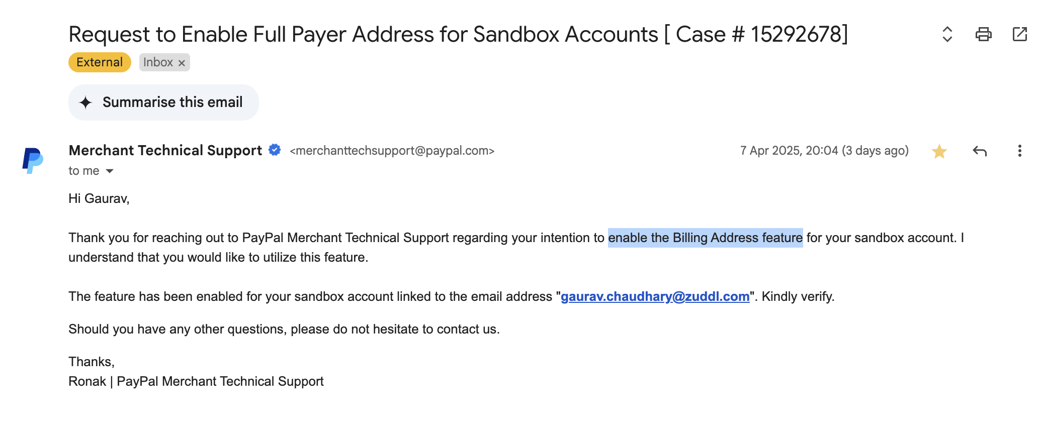Open the three-dot more options menu
Viewport: 1041px width, 443px height.
click(1019, 151)
